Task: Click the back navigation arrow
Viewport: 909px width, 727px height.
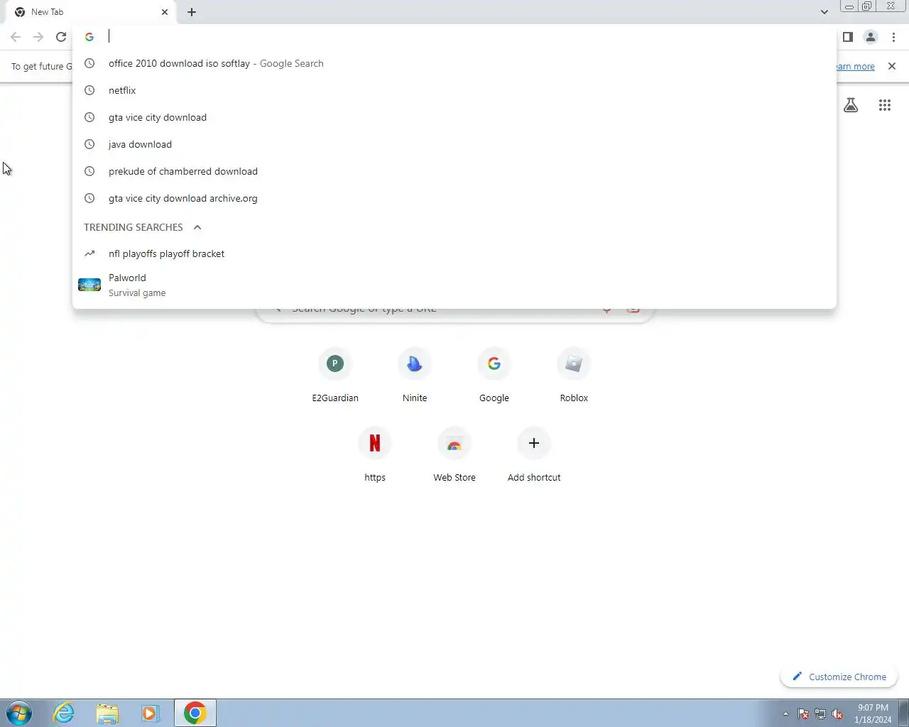Action: (x=16, y=37)
